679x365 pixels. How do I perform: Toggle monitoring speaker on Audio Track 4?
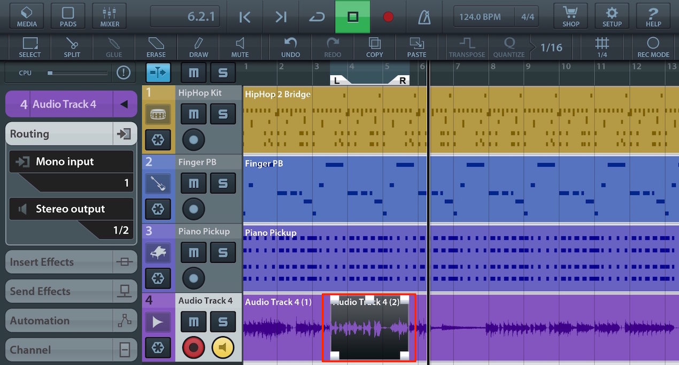[223, 348]
